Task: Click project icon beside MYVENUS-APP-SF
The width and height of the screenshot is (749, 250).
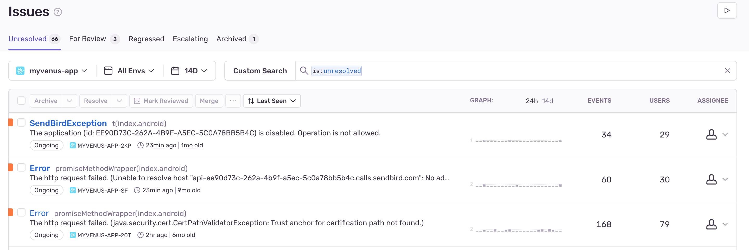Action: (x=73, y=190)
